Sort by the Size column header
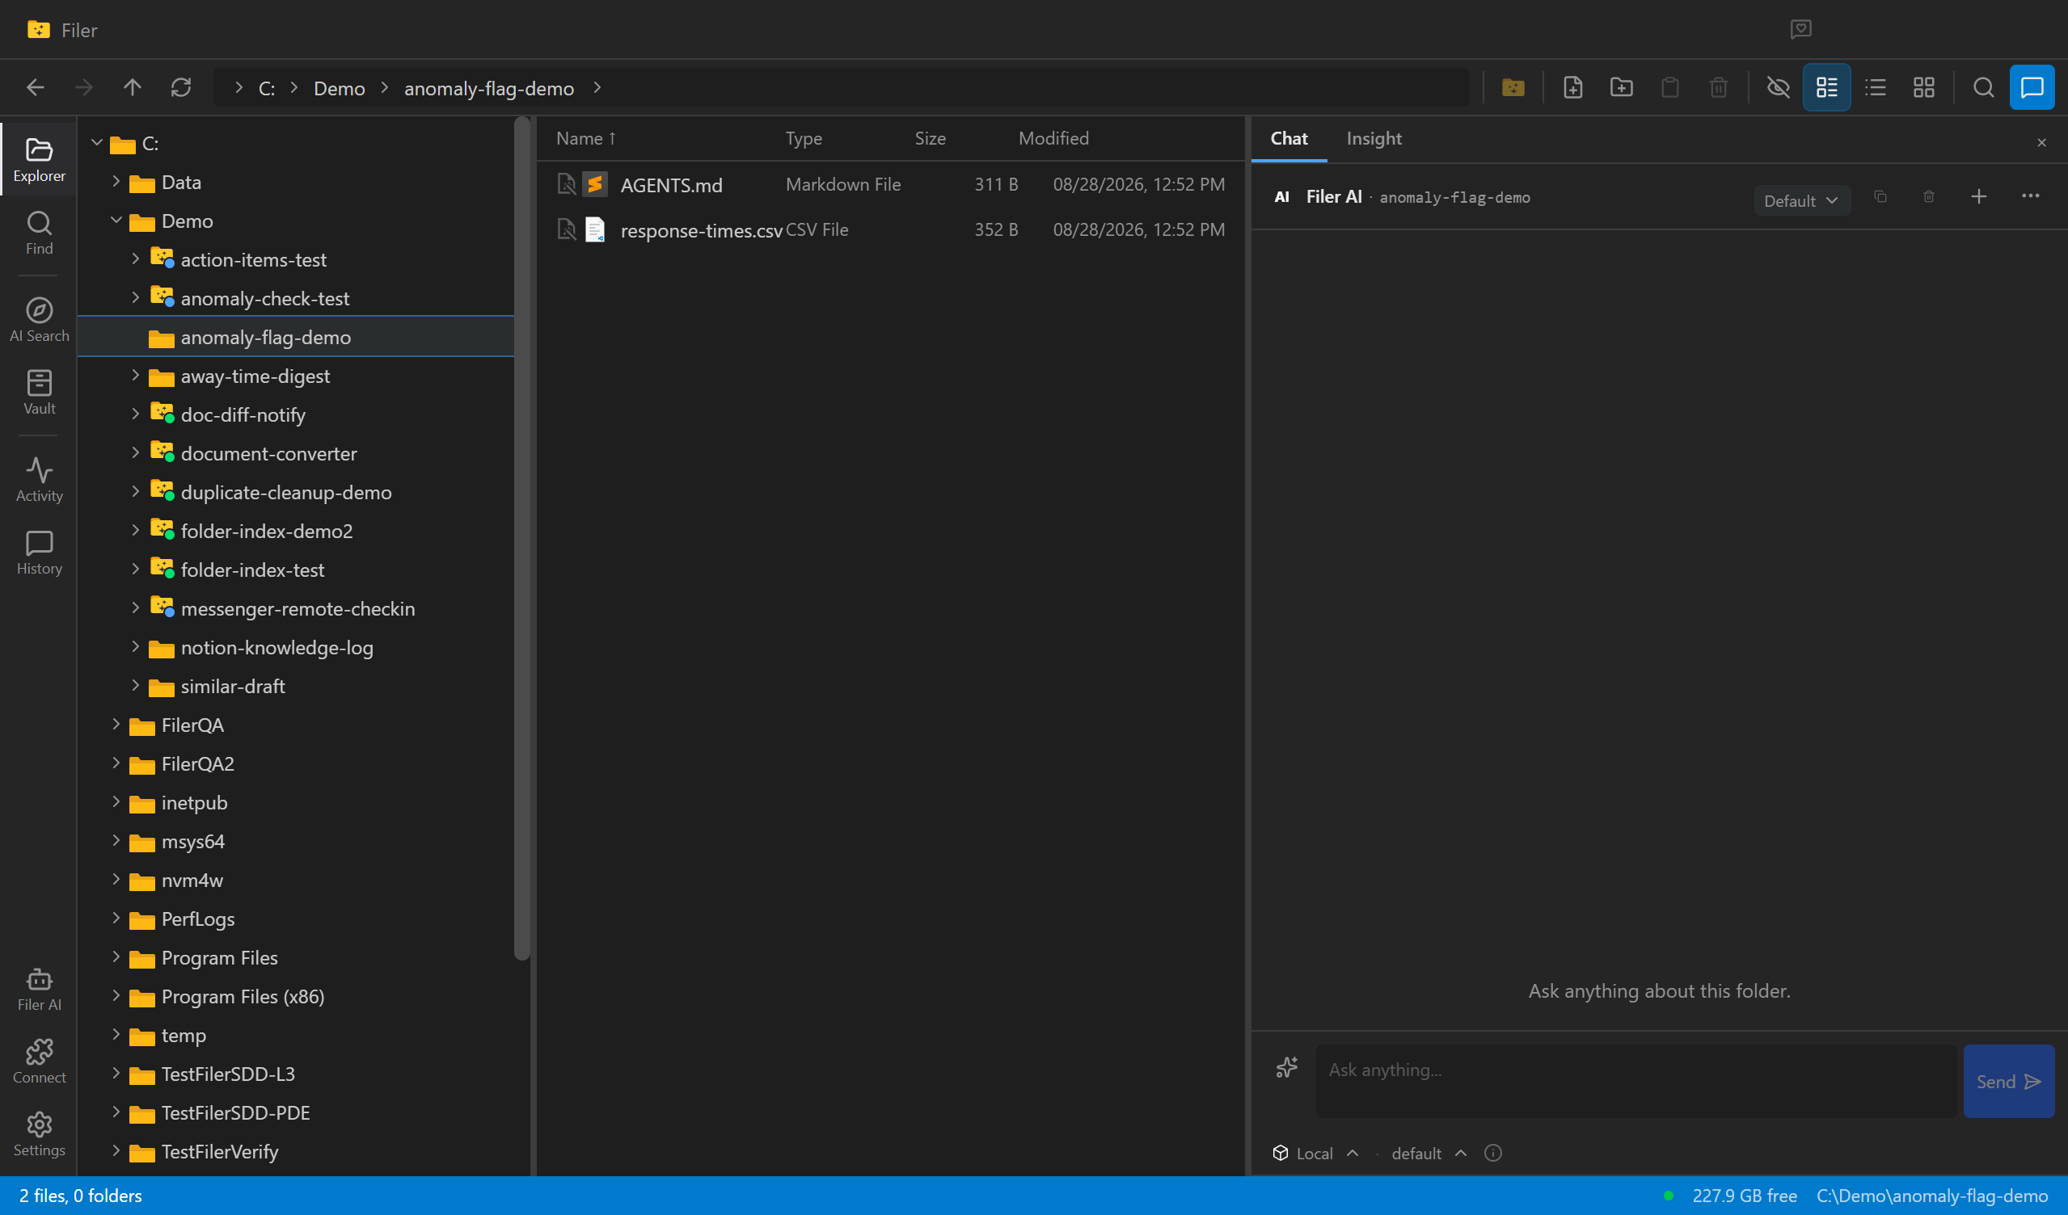The width and height of the screenshot is (2068, 1215). pyautogui.click(x=930, y=139)
